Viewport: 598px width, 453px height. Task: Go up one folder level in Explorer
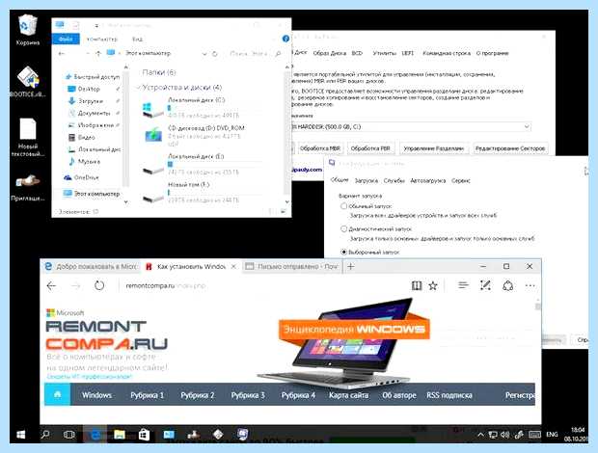[98, 54]
